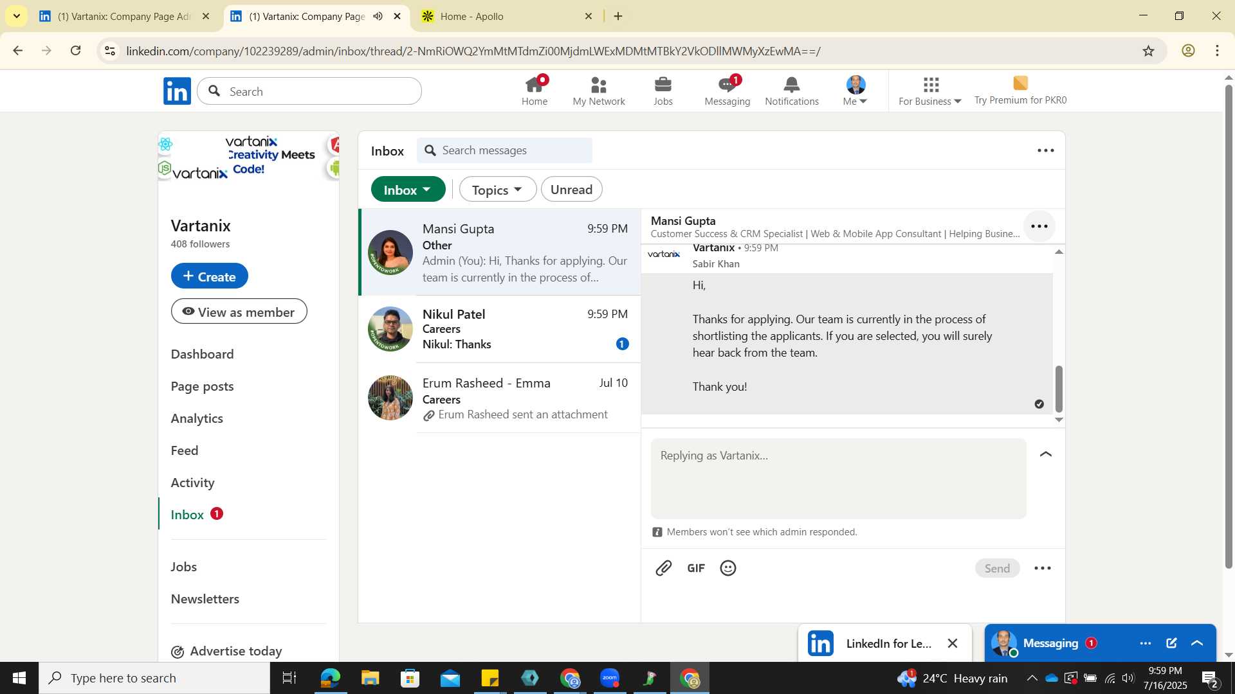1235x694 pixels.
Task: Click compose new message icon in overlay
Action: tap(1171, 643)
